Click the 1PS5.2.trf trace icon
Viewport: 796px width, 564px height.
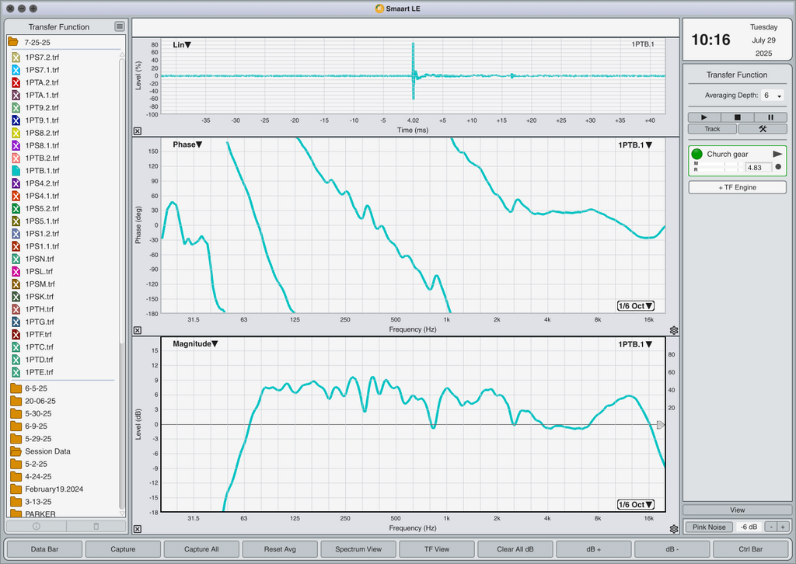coord(16,208)
